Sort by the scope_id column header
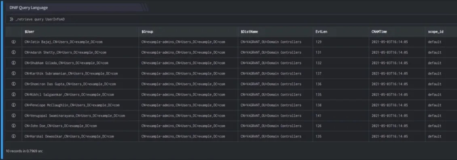457x160 pixels. tap(441, 32)
